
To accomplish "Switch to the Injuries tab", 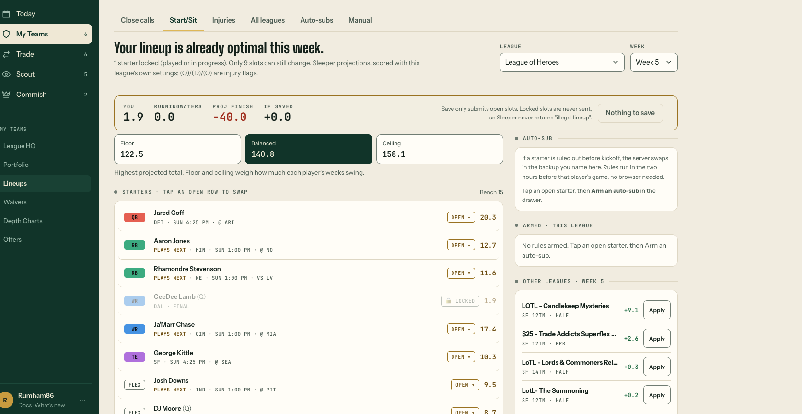I will tap(224, 20).
